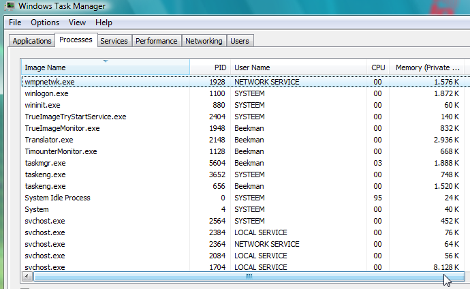Sort by Memory (Private...) column header
Image resolution: width=470 pixels, height=289 pixels.
[x=427, y=67]
